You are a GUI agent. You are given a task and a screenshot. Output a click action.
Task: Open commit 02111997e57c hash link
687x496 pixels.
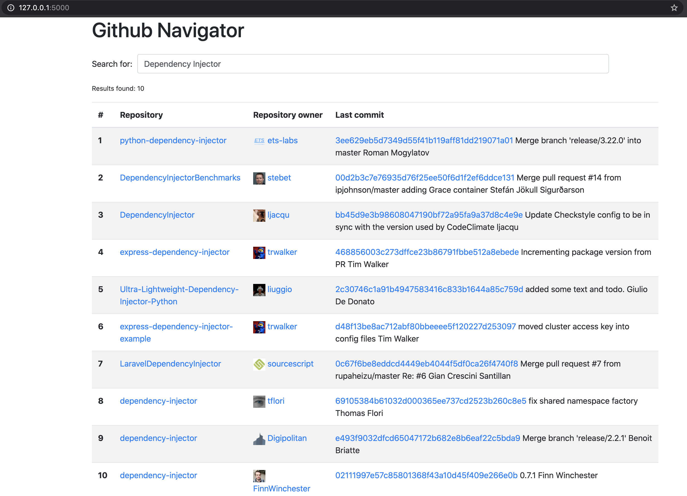[x=426, y=475]
